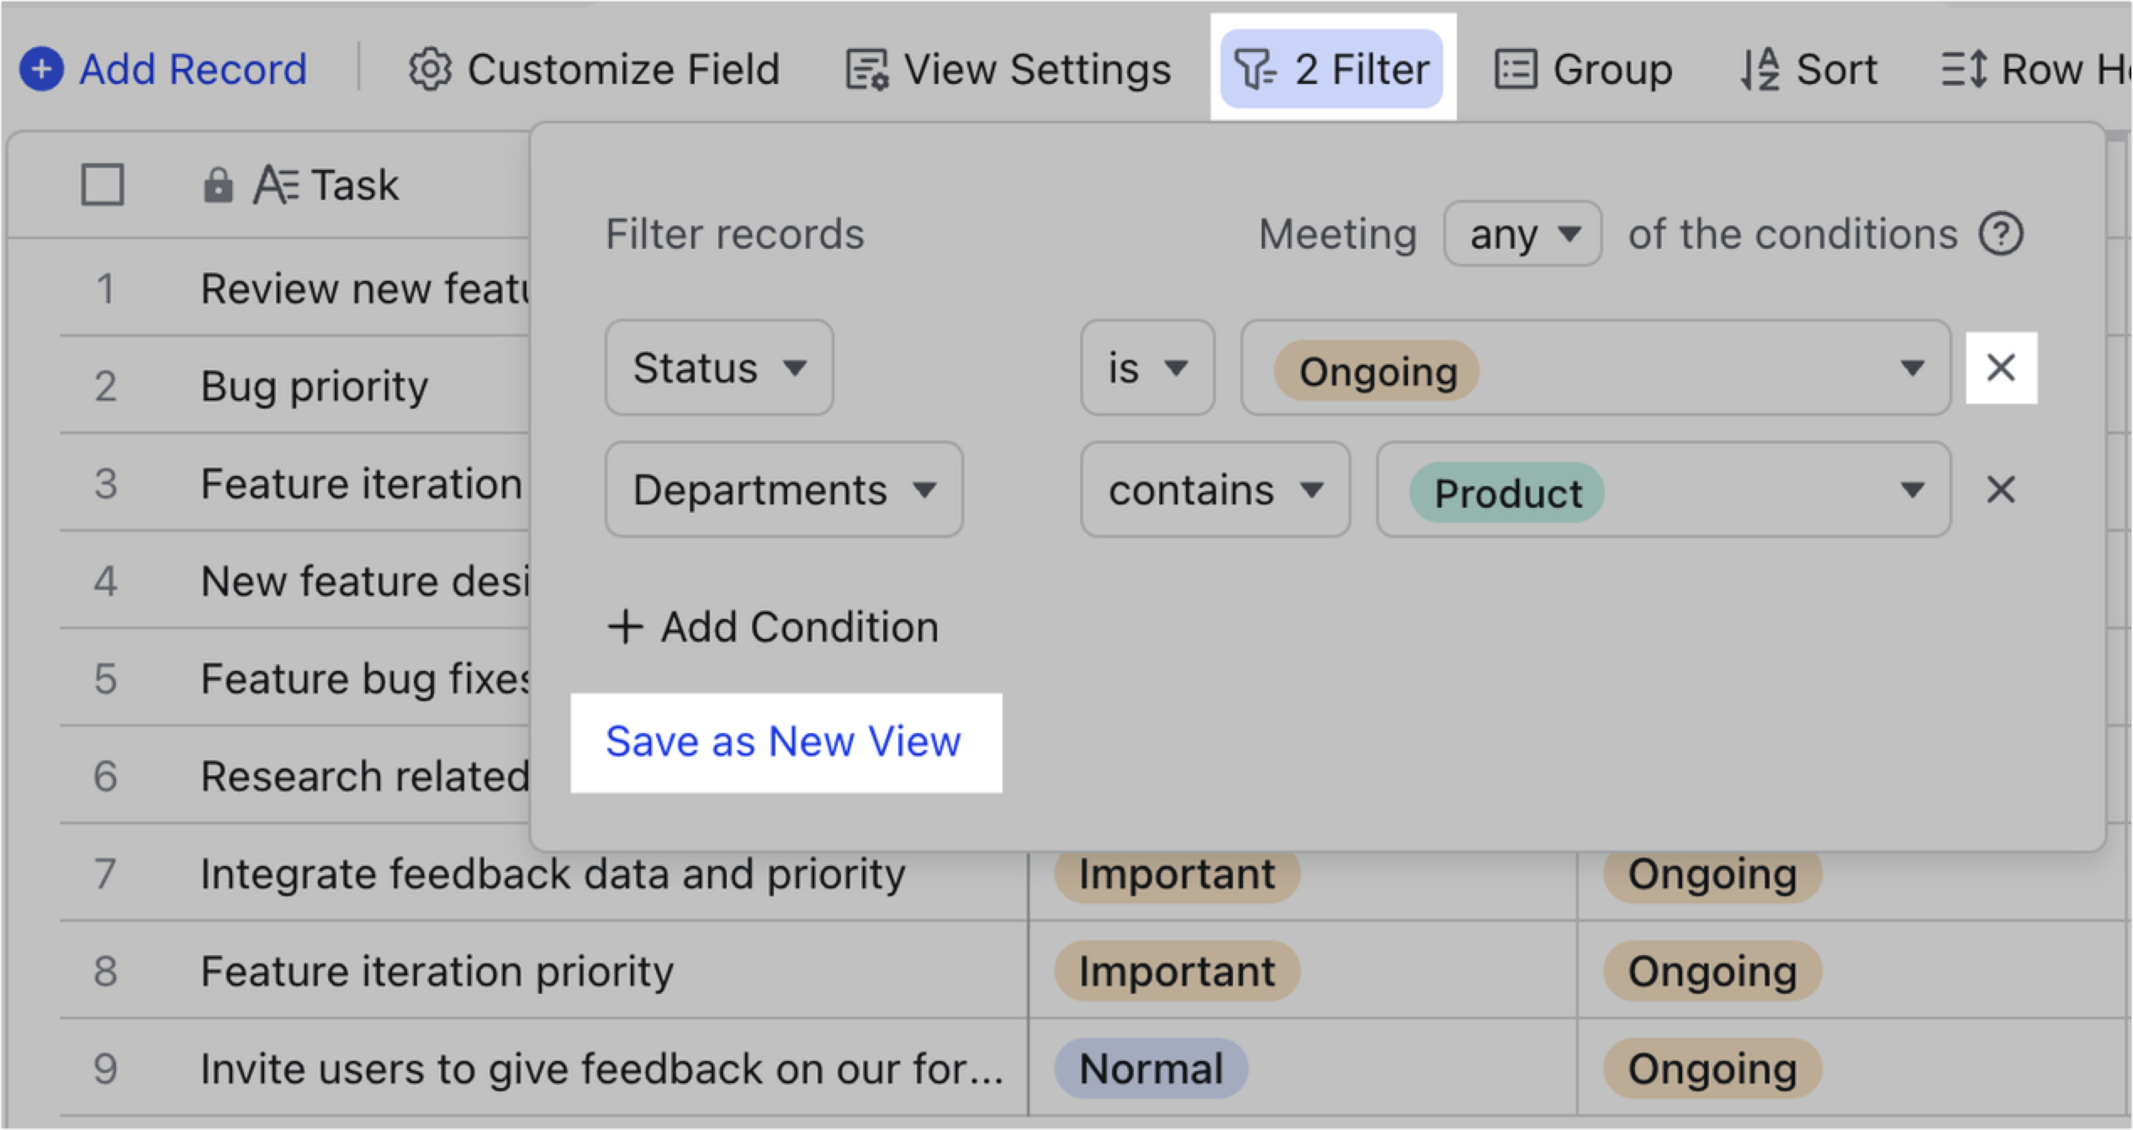Click Important tag in row 8
Screen dimensions: 2133x1130
(x=1177, y=970)
